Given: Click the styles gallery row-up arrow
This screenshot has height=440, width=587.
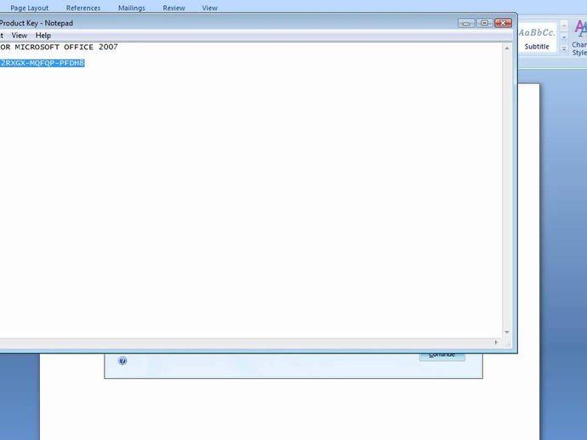Looking at the screenshot, I should click(564, 25).
